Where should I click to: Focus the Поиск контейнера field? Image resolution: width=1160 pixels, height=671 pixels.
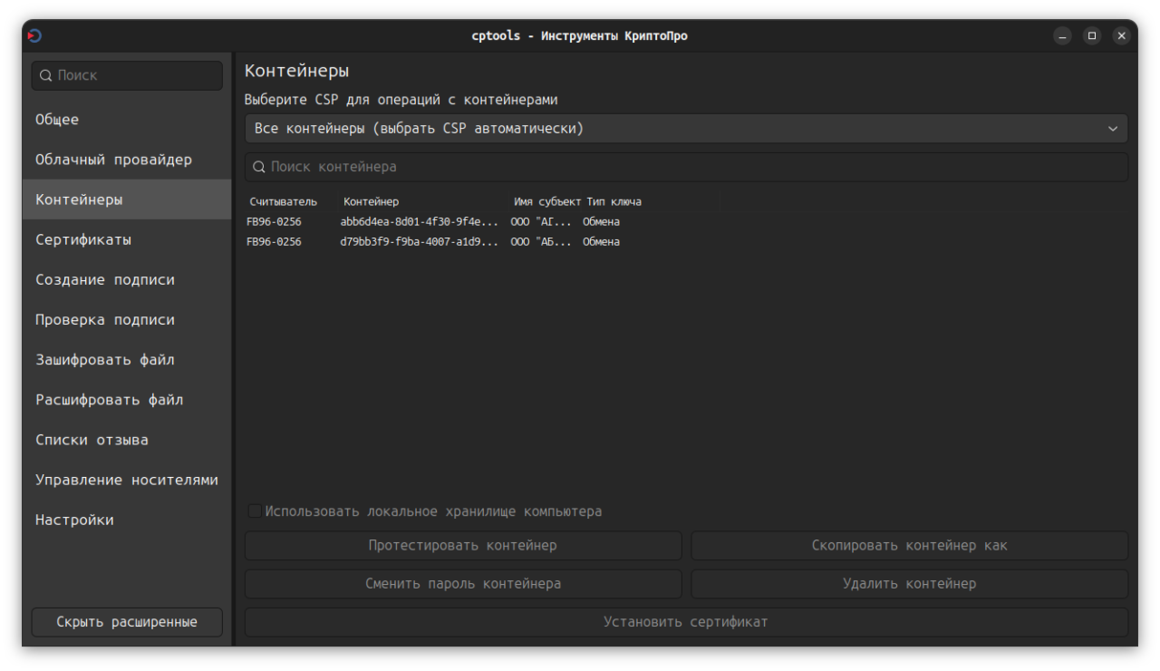pos(686,167)
